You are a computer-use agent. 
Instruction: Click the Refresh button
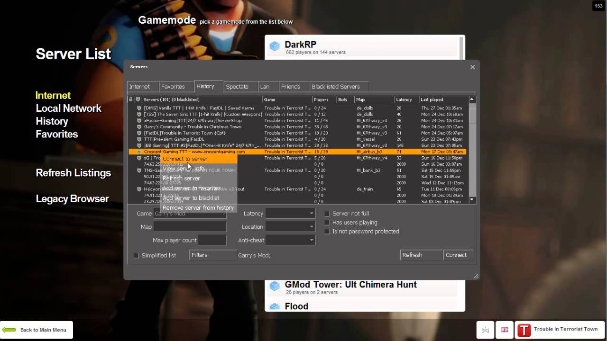[x=421, y=255]
